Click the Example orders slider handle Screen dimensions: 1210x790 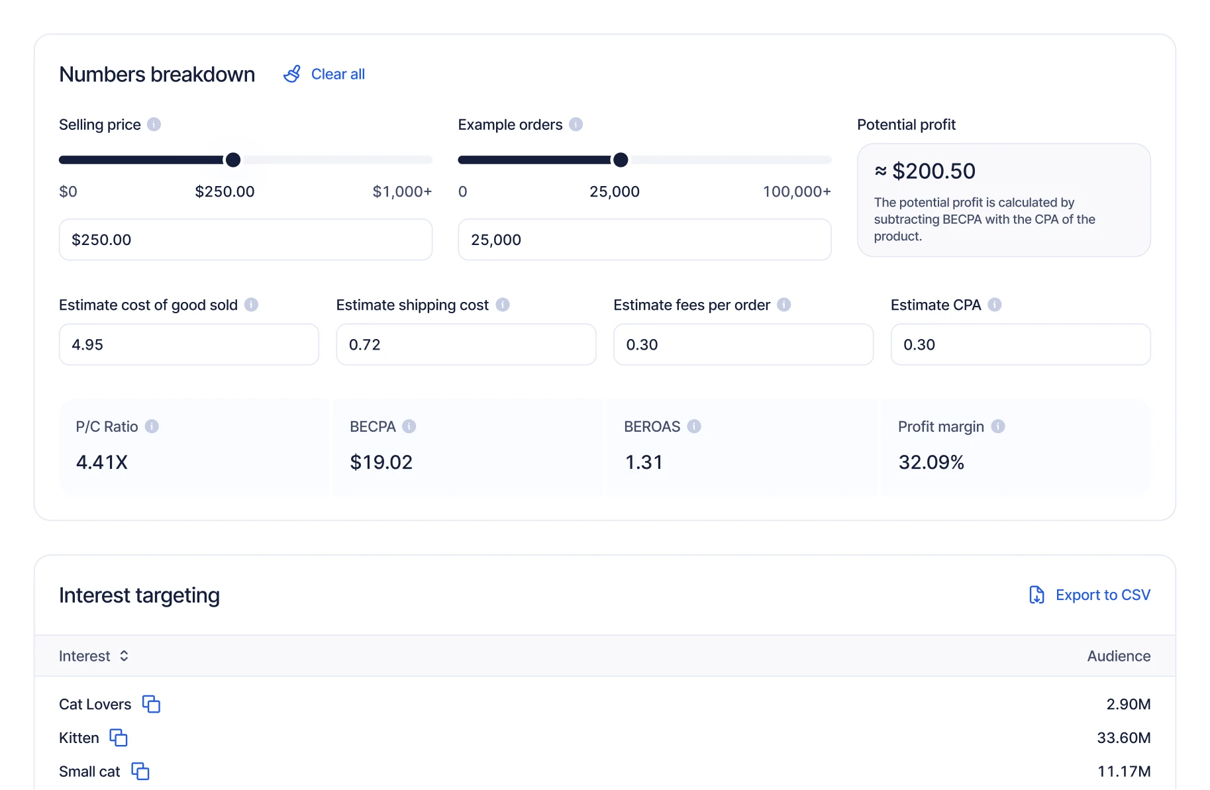coord(621,160)
